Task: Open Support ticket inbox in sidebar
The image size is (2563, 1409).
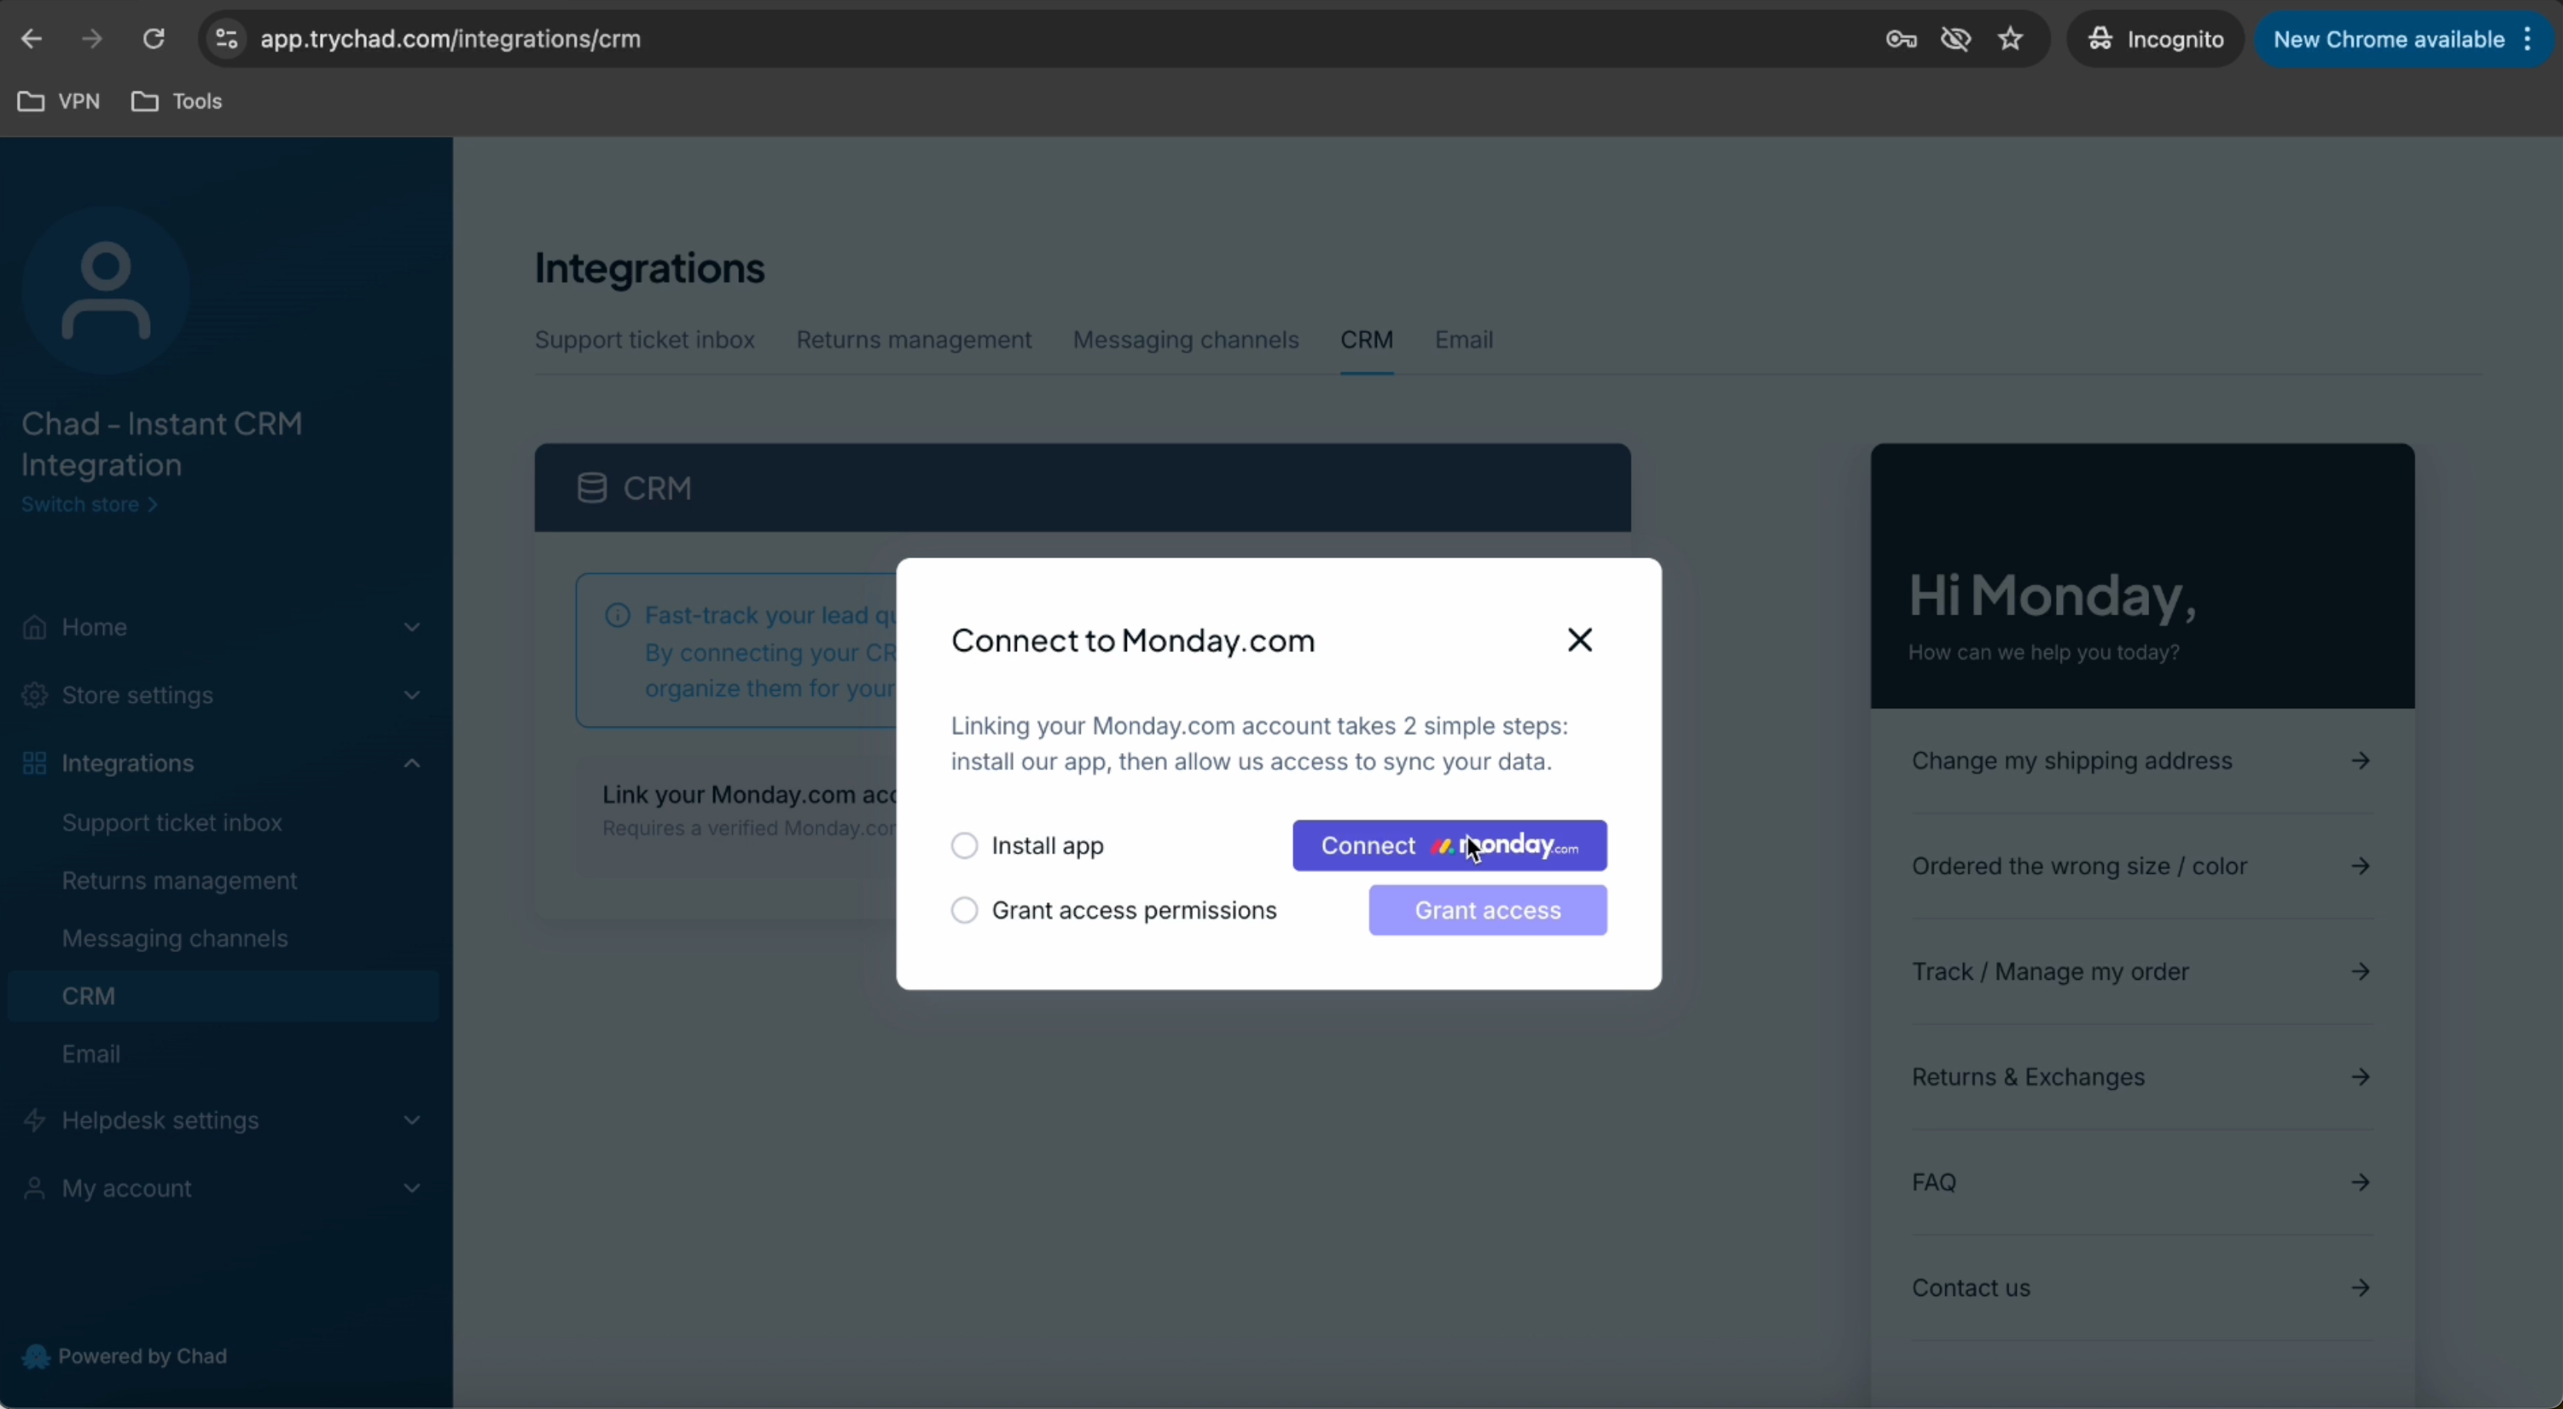Action: [172, 823]
